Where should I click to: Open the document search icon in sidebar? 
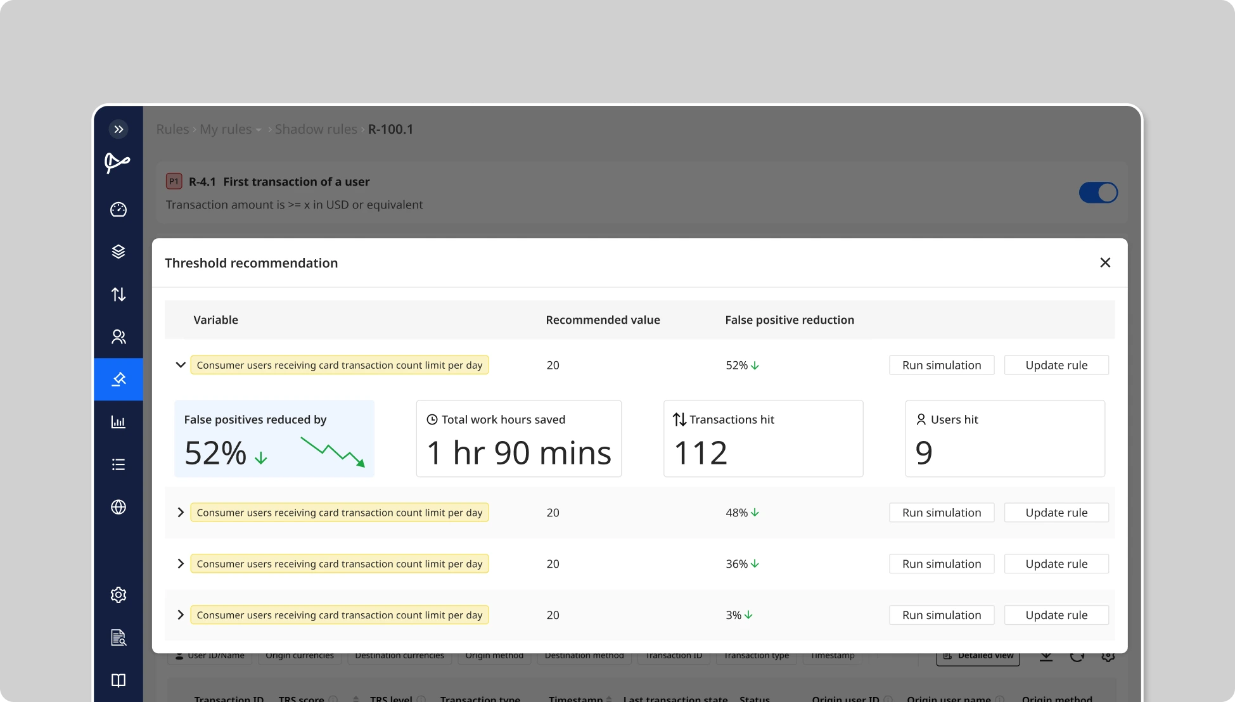118,637
